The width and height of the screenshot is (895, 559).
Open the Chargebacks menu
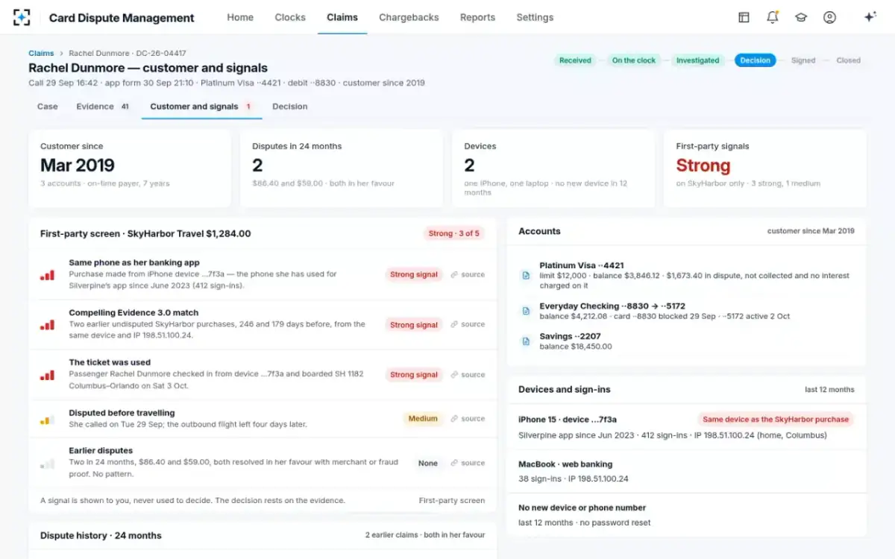pos(409,17)
